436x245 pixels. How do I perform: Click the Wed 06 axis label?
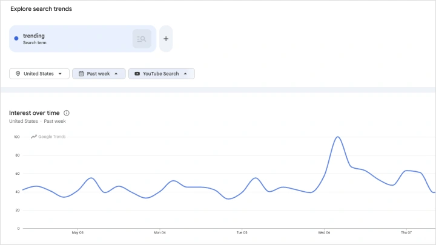click(x=324, y=232)
